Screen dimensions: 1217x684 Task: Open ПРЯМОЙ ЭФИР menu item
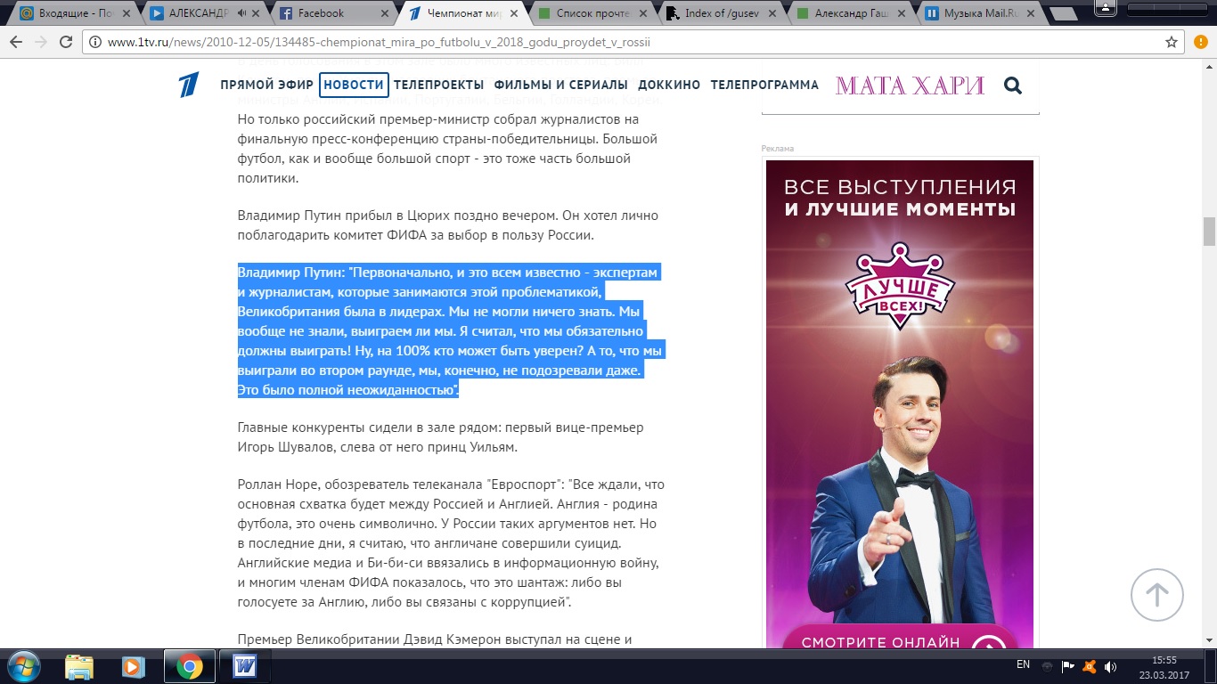coord(267,85)
